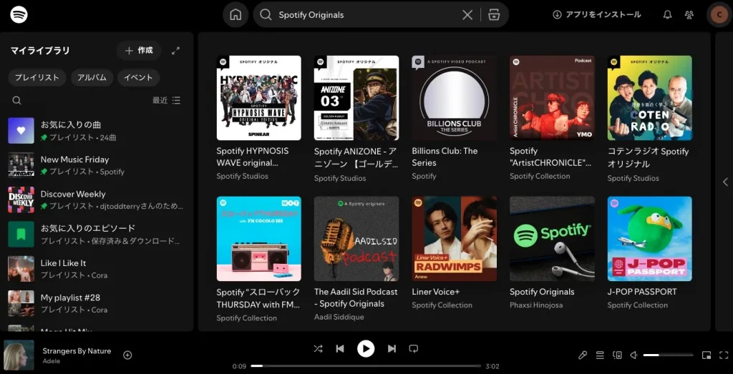Open Spotify HYPNOSIS WAVE original cover
733x374 pixels.
coord(258,98)
